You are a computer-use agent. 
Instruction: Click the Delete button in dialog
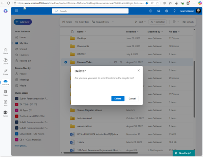[118, 98]
